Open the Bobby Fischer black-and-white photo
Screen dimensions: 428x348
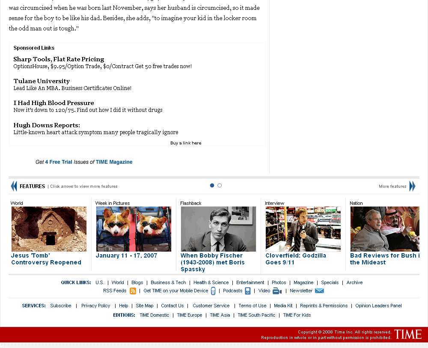tap(218, 229)
